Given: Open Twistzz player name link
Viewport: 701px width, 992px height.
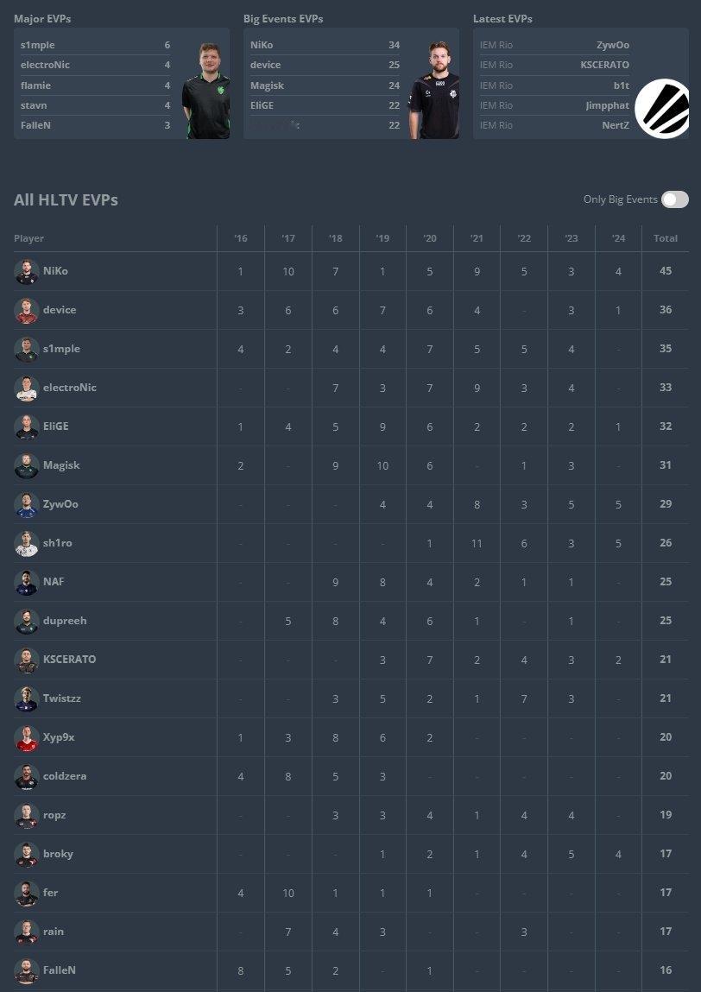Looking at the screenshot, I should (62, 698).
